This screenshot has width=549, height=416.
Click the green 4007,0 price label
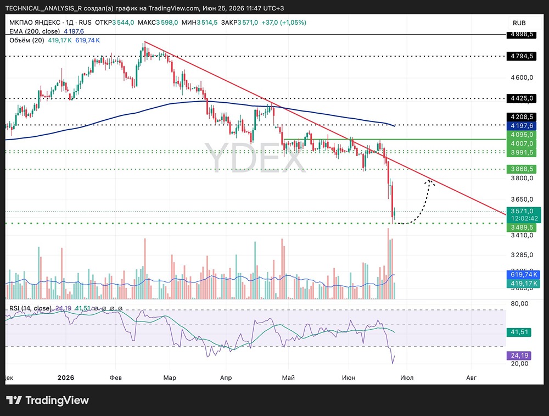(522, 143)
